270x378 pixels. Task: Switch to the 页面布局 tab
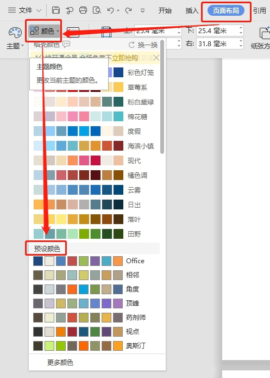pos(225,11)
